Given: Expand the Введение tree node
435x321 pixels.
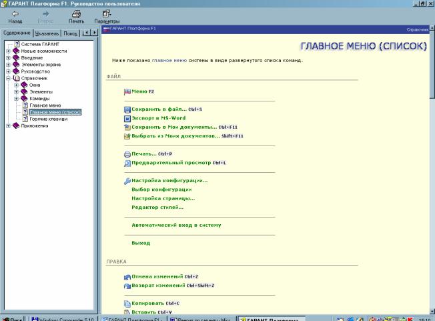Looking at the screenshot, I should coord(8,57).
